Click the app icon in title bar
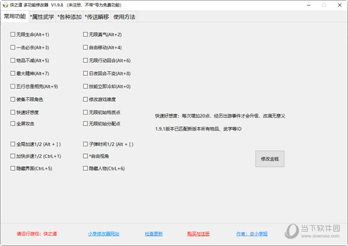The width and height of the screenshot is (348, 246). tap(5, 5)
